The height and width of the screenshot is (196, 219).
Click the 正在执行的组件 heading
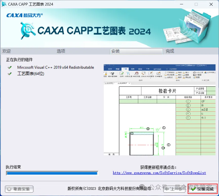19,60
